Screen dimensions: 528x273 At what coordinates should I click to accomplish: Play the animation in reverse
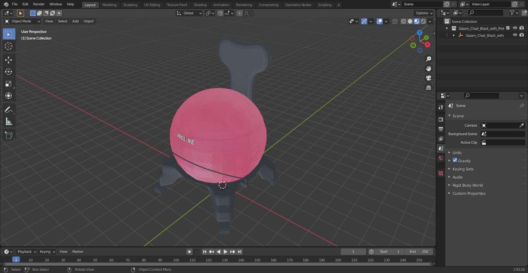pos(219,252)
